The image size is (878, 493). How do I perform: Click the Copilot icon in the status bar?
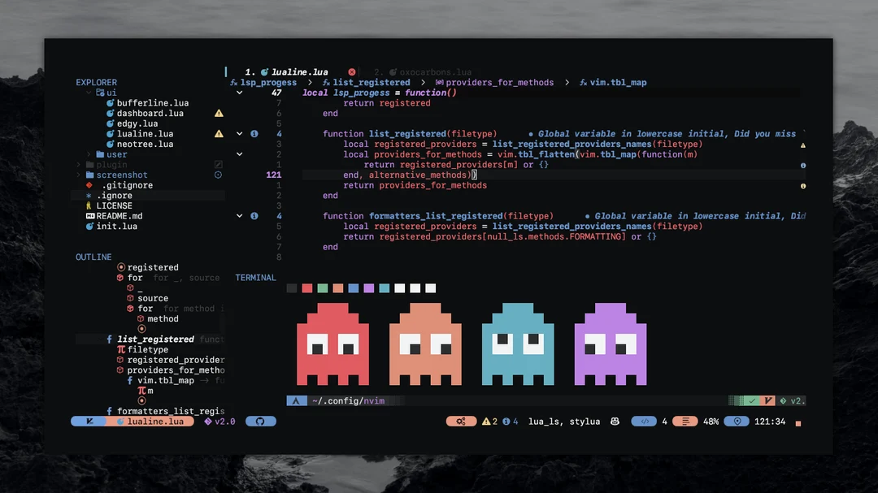(x=614, y=421)
